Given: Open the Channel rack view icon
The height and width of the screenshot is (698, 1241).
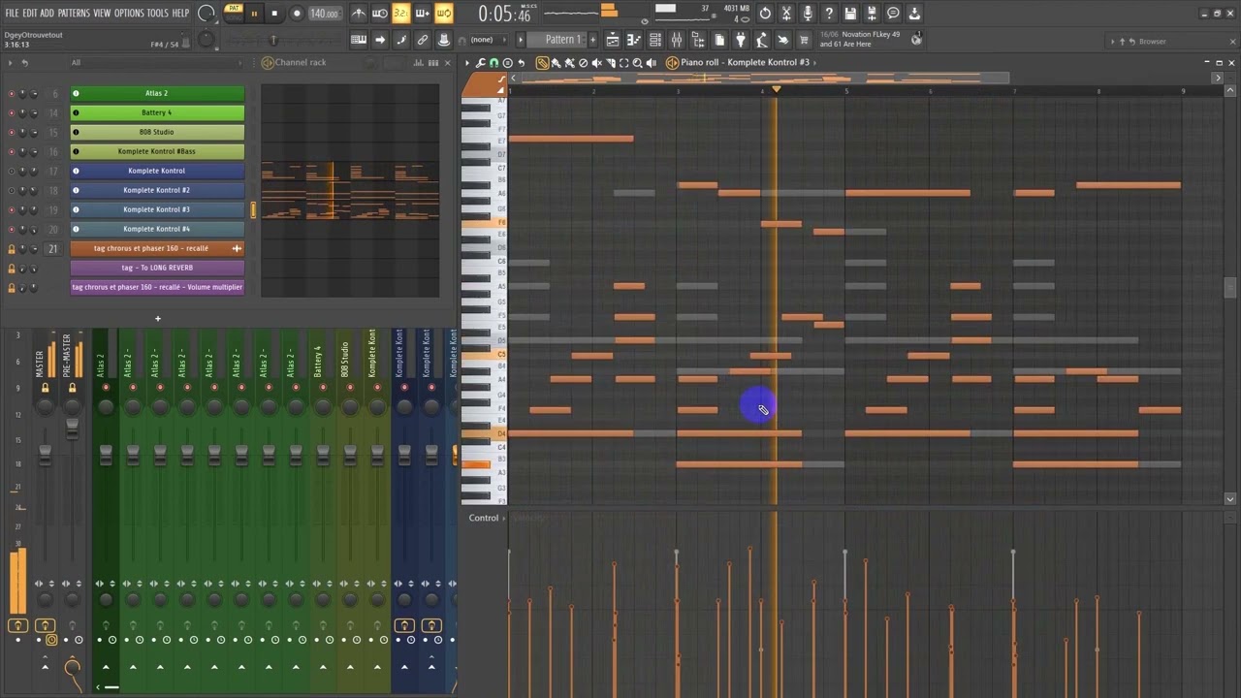Looking at the screenshot, I should pyautogui.click(x=655, y=40).
